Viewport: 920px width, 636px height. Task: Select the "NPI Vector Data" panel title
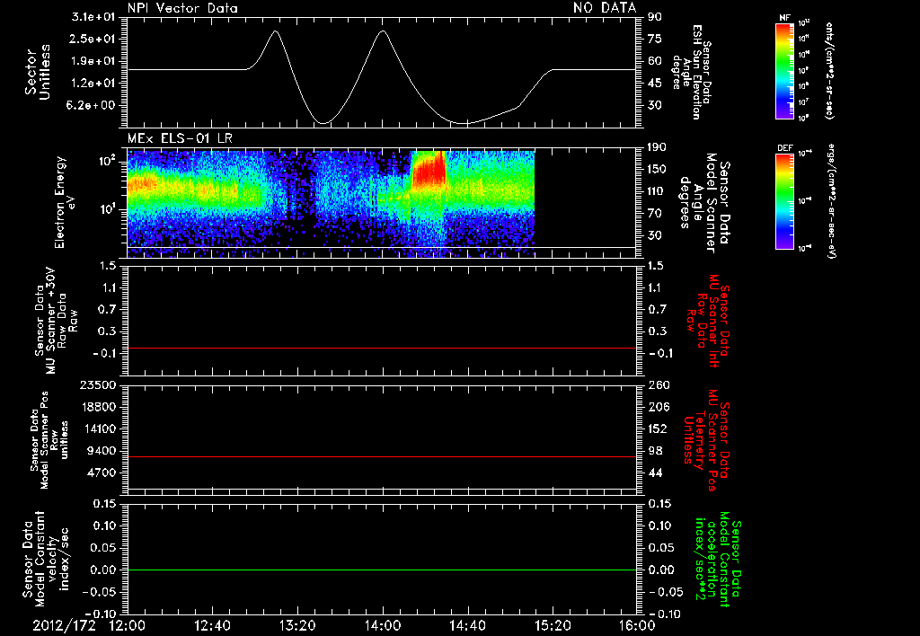click(182, 8)
